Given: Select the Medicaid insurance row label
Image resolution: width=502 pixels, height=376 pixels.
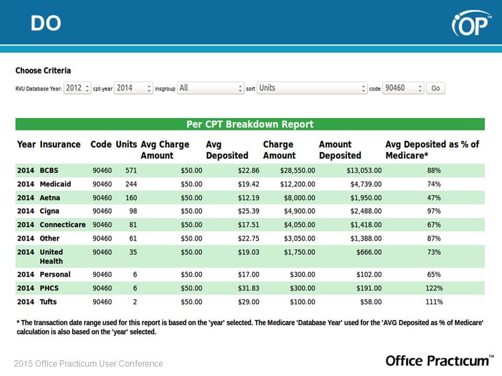Looking at the screenshot, I should pyautogui.click(x=55, y=184).
